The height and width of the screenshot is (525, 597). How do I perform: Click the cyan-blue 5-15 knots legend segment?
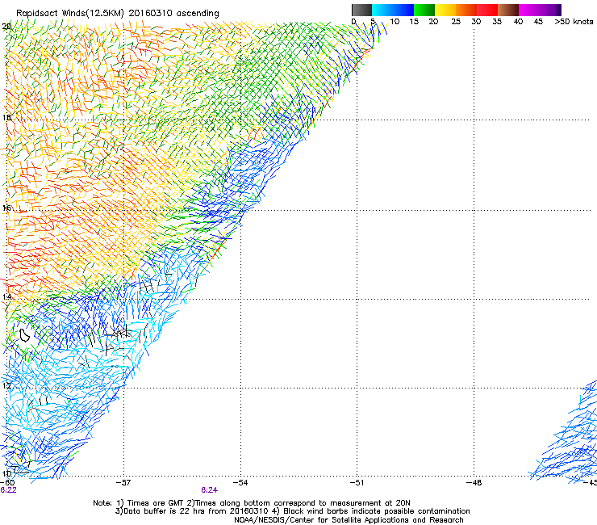393,10
